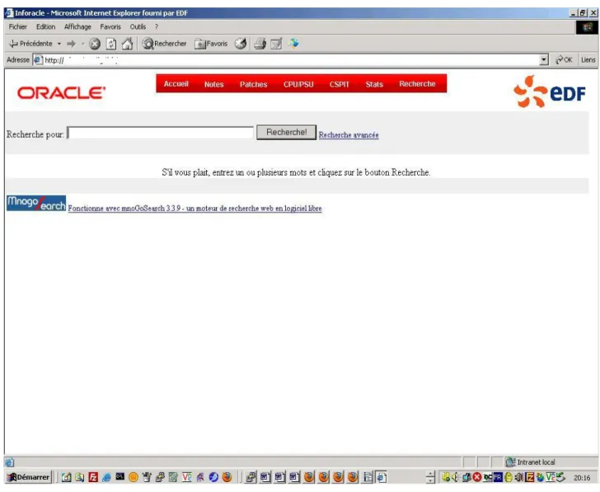600x492 pixels.
Task: Click the OK go button
Action: [x=564, y=59]
